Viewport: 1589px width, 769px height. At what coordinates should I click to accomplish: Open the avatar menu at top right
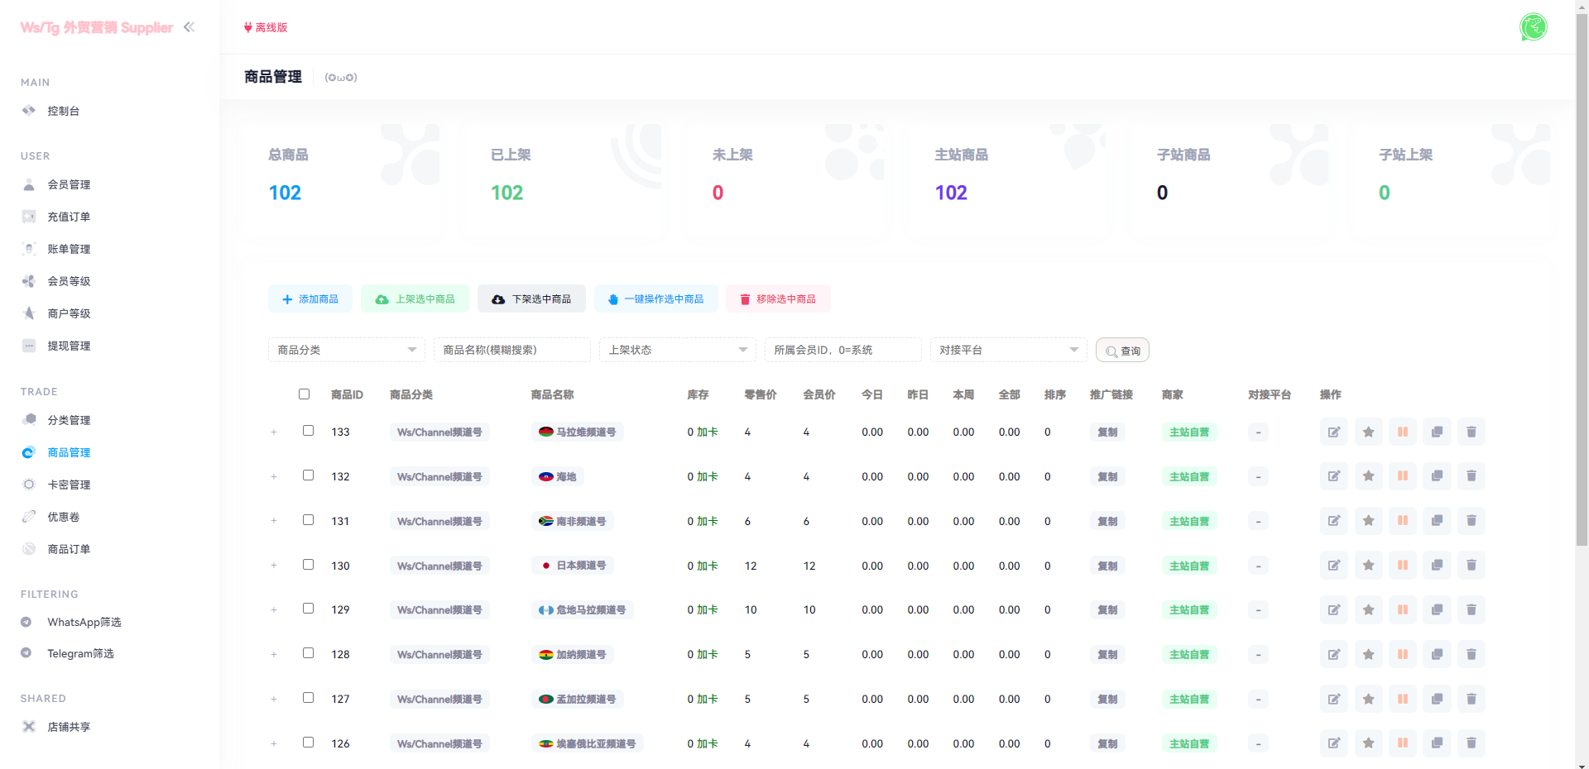(x=1534, y=26)
